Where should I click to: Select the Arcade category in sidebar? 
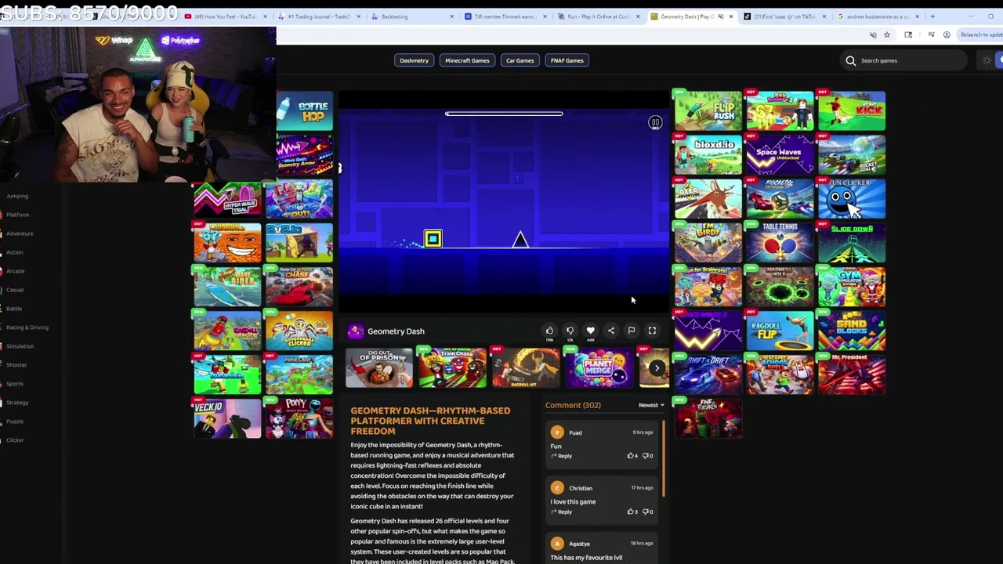(15, 271)
